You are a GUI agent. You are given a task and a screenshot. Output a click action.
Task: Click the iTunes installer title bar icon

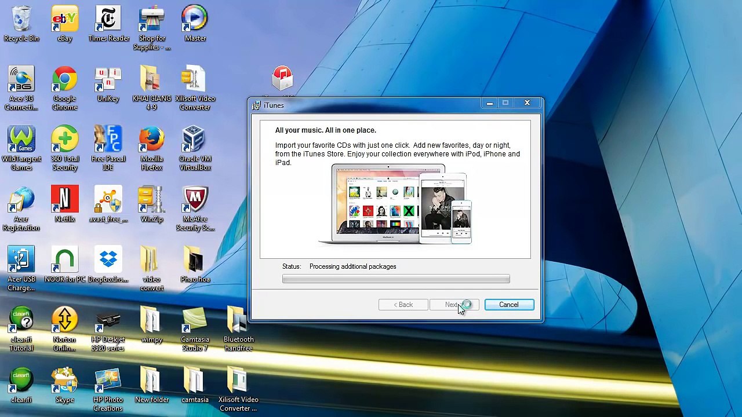(257, 105)
